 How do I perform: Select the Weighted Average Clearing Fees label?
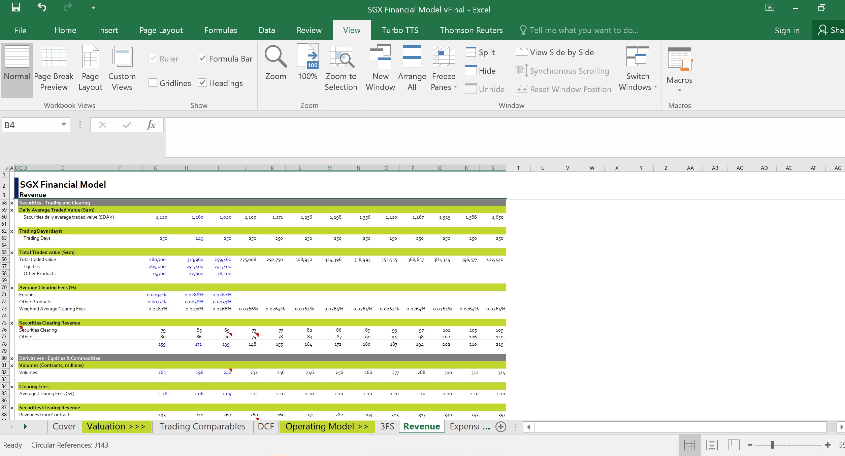click(52, 309)
